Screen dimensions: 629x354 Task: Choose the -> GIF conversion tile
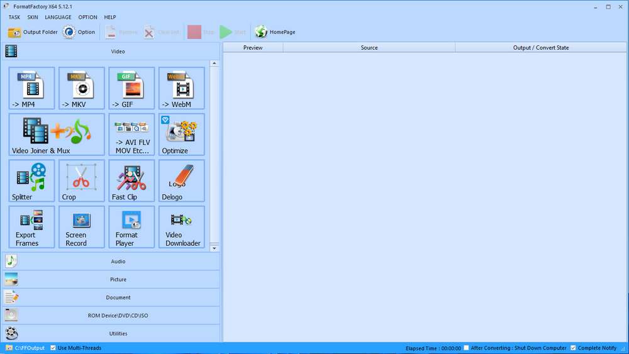click(131, 88)
